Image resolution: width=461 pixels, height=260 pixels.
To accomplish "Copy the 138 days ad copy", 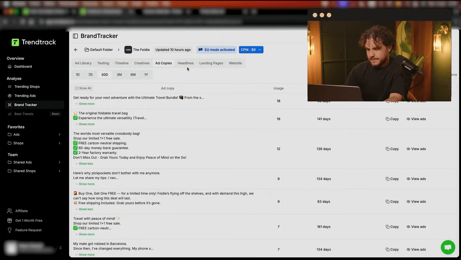I will pos(392,149).
